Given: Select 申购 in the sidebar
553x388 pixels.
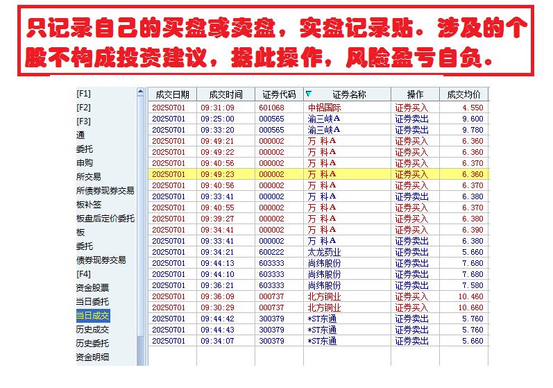Looking at the screenshot, I should coord(85,163).
